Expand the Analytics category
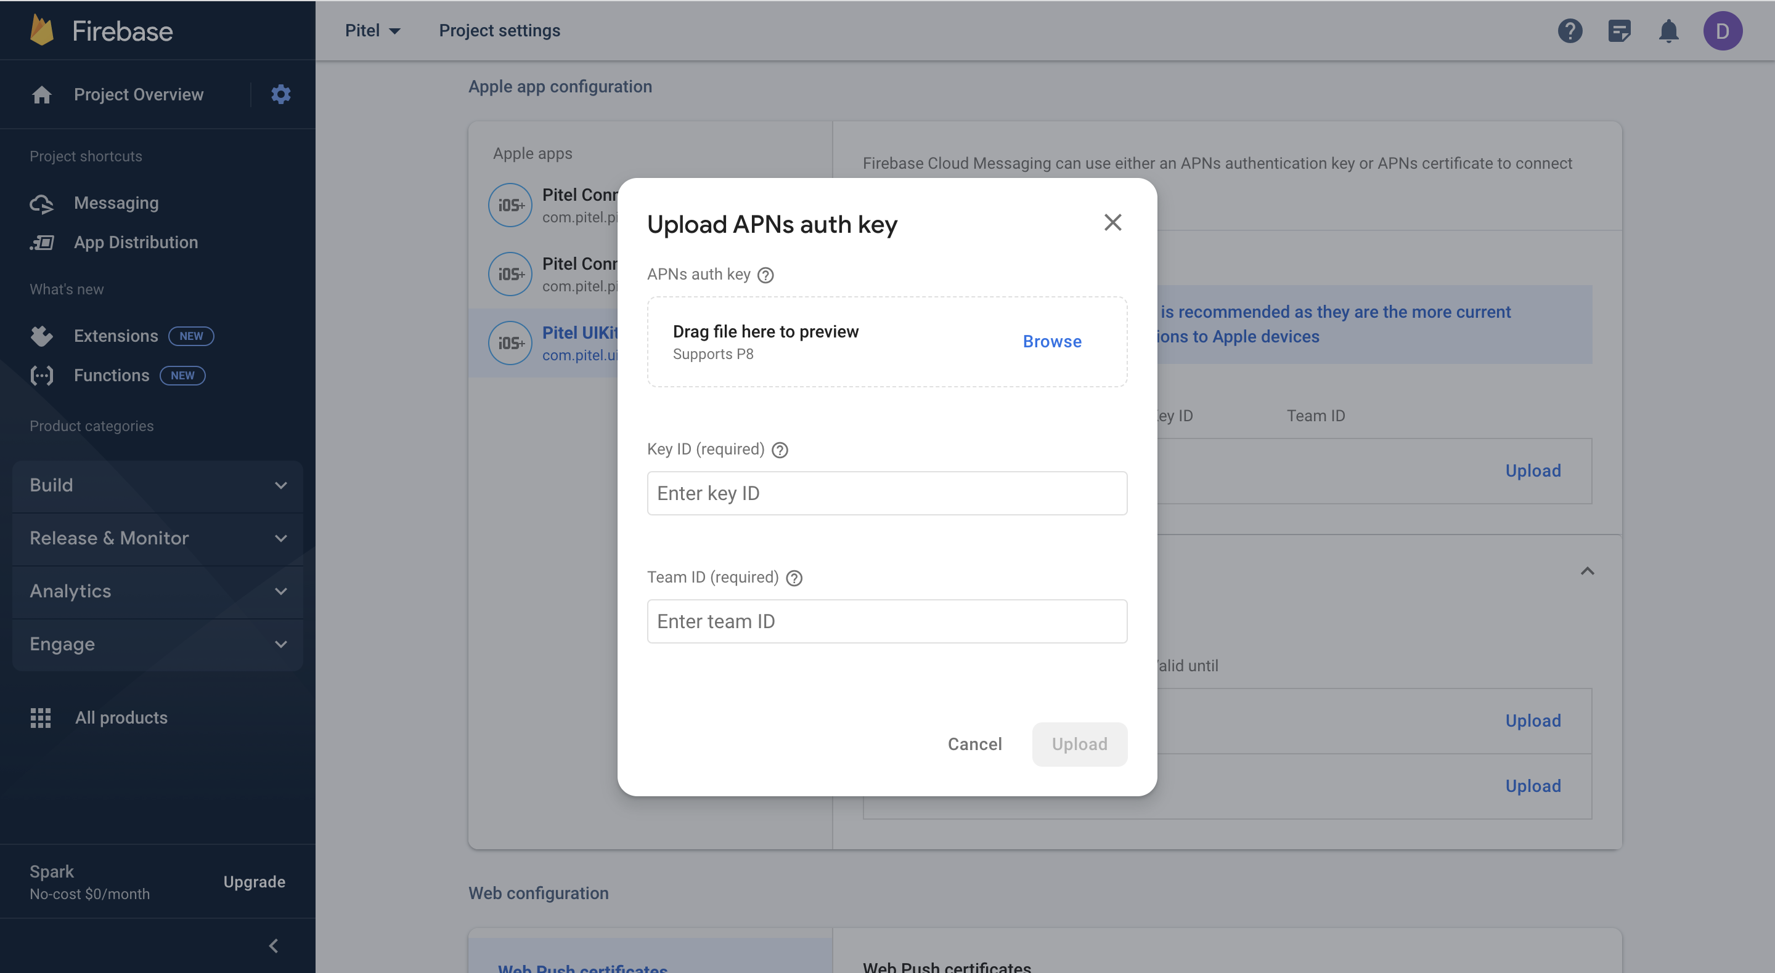The width and height of the screenshot is (1775, 973). [158, 592]
